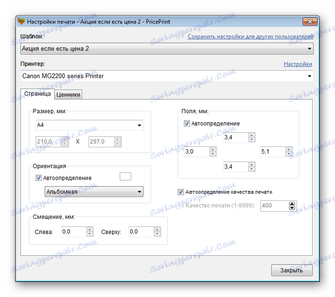This screenshot has width=335, height=297.
Task: Decrease the left margin 3,0 value
Action: [213, 154]
